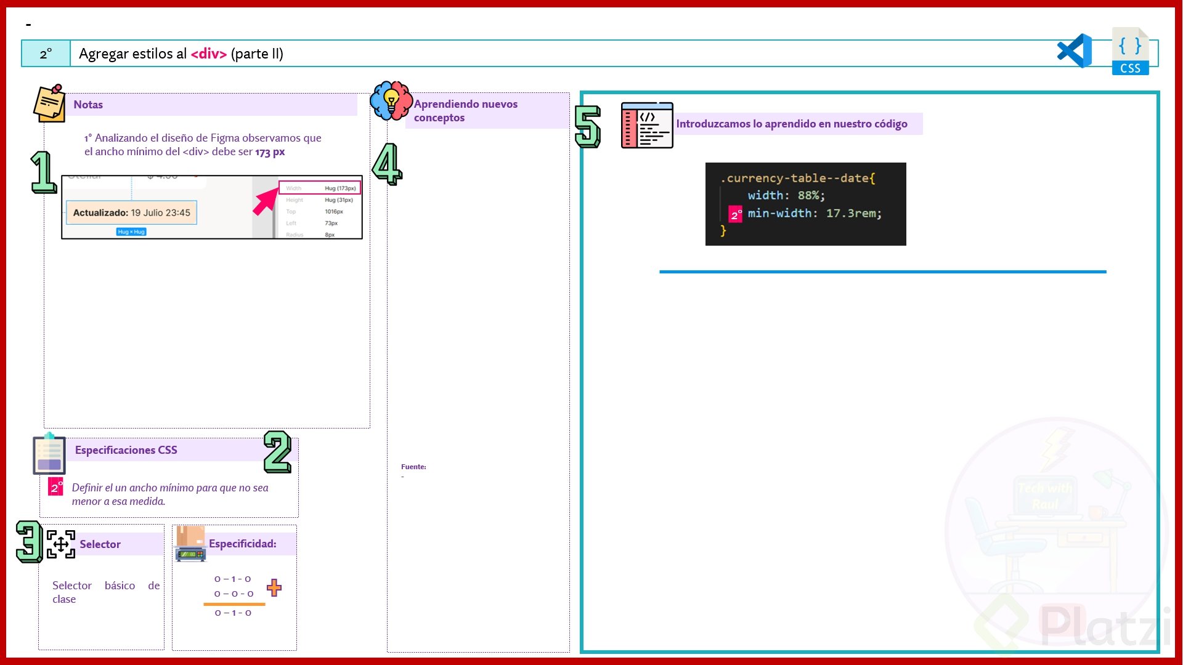
Task: Click the pink '2°' badge in the code
Action: pyautogui.click(x=736, y=214)
